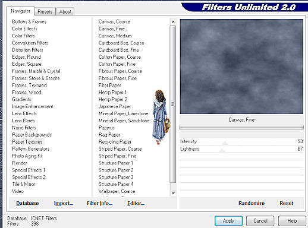Open the About tab

[x=65, y=12]
